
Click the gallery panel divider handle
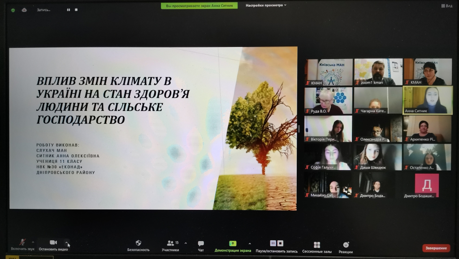[x=299, y=129]
